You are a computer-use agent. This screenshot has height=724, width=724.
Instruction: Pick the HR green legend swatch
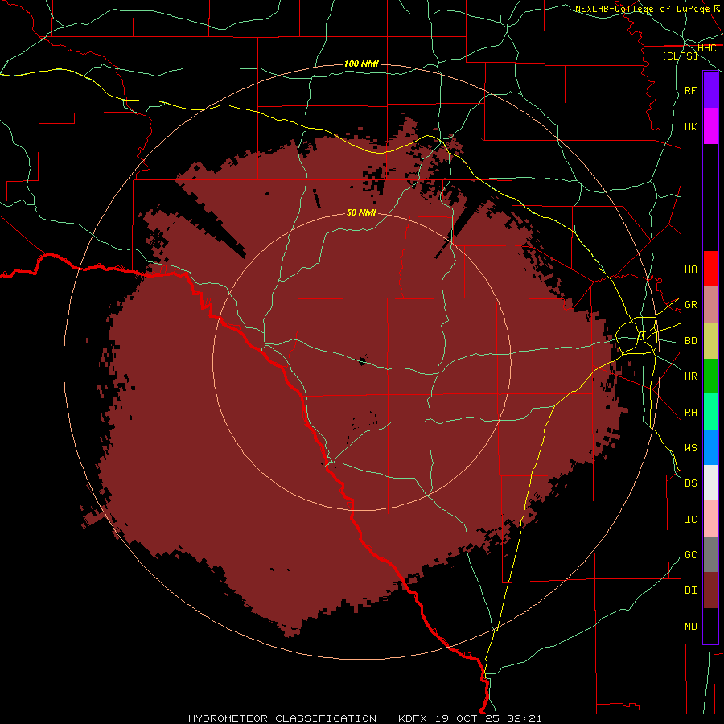[x=710, y=376]
